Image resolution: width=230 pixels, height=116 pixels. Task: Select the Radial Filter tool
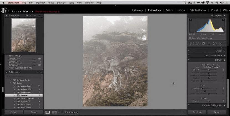click(x=215, y=44)
